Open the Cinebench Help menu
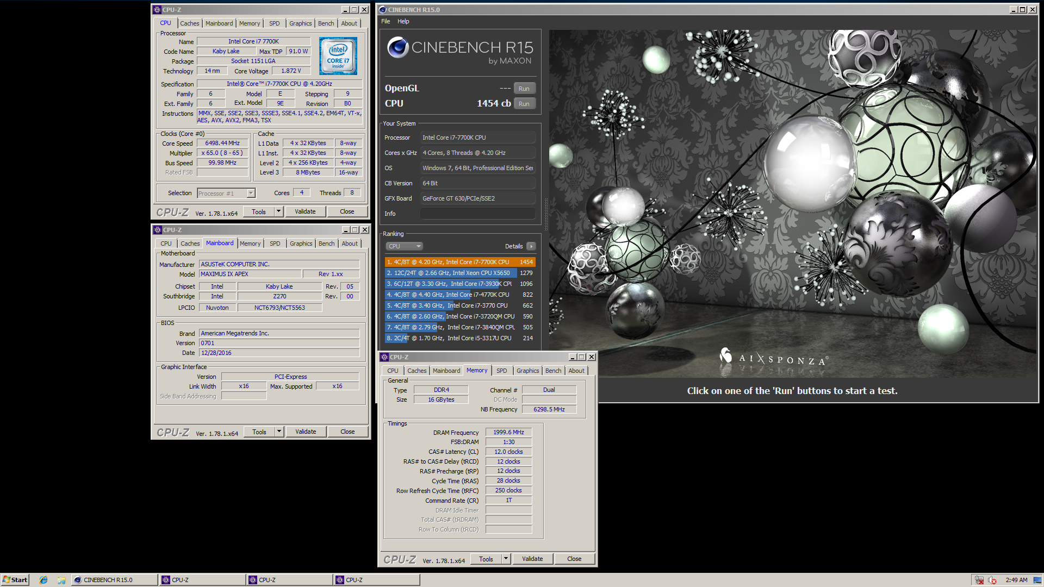Viewport: 1044px width, 587px height. pos(403,21)
